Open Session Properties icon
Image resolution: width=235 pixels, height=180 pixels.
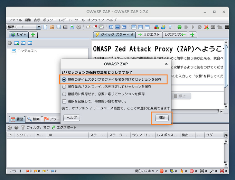coord(72,27)
